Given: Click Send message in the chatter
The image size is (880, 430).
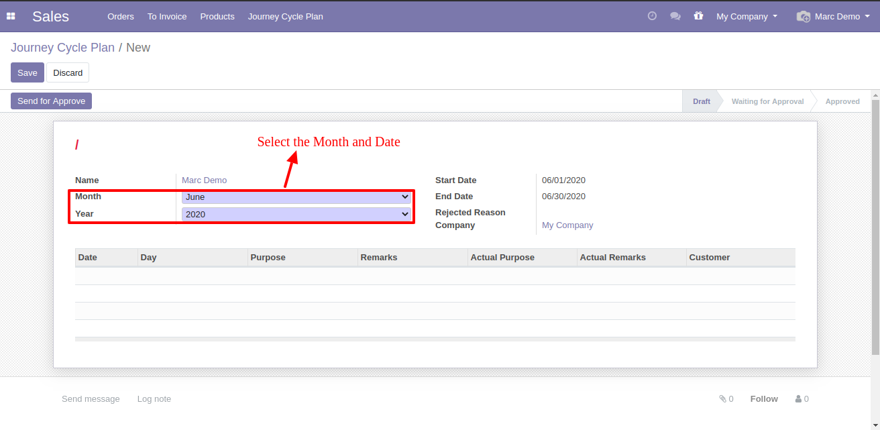Looking at the screenshot, I should [91, 399].
